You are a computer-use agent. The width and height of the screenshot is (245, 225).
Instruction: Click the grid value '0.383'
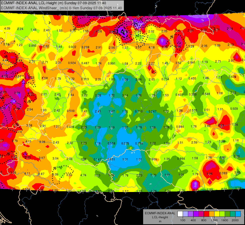pyautogui.click(x=223, y=173)
